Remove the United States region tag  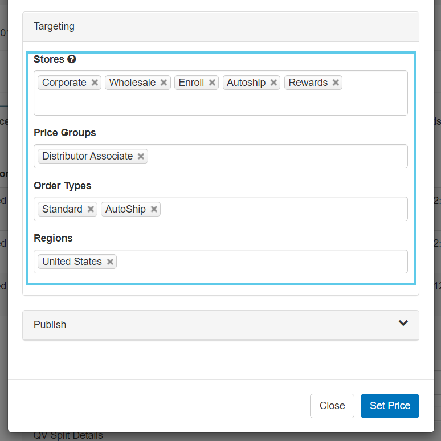coord(110,262)
